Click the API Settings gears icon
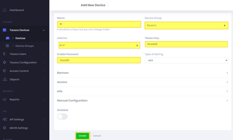 pos(5,119)
